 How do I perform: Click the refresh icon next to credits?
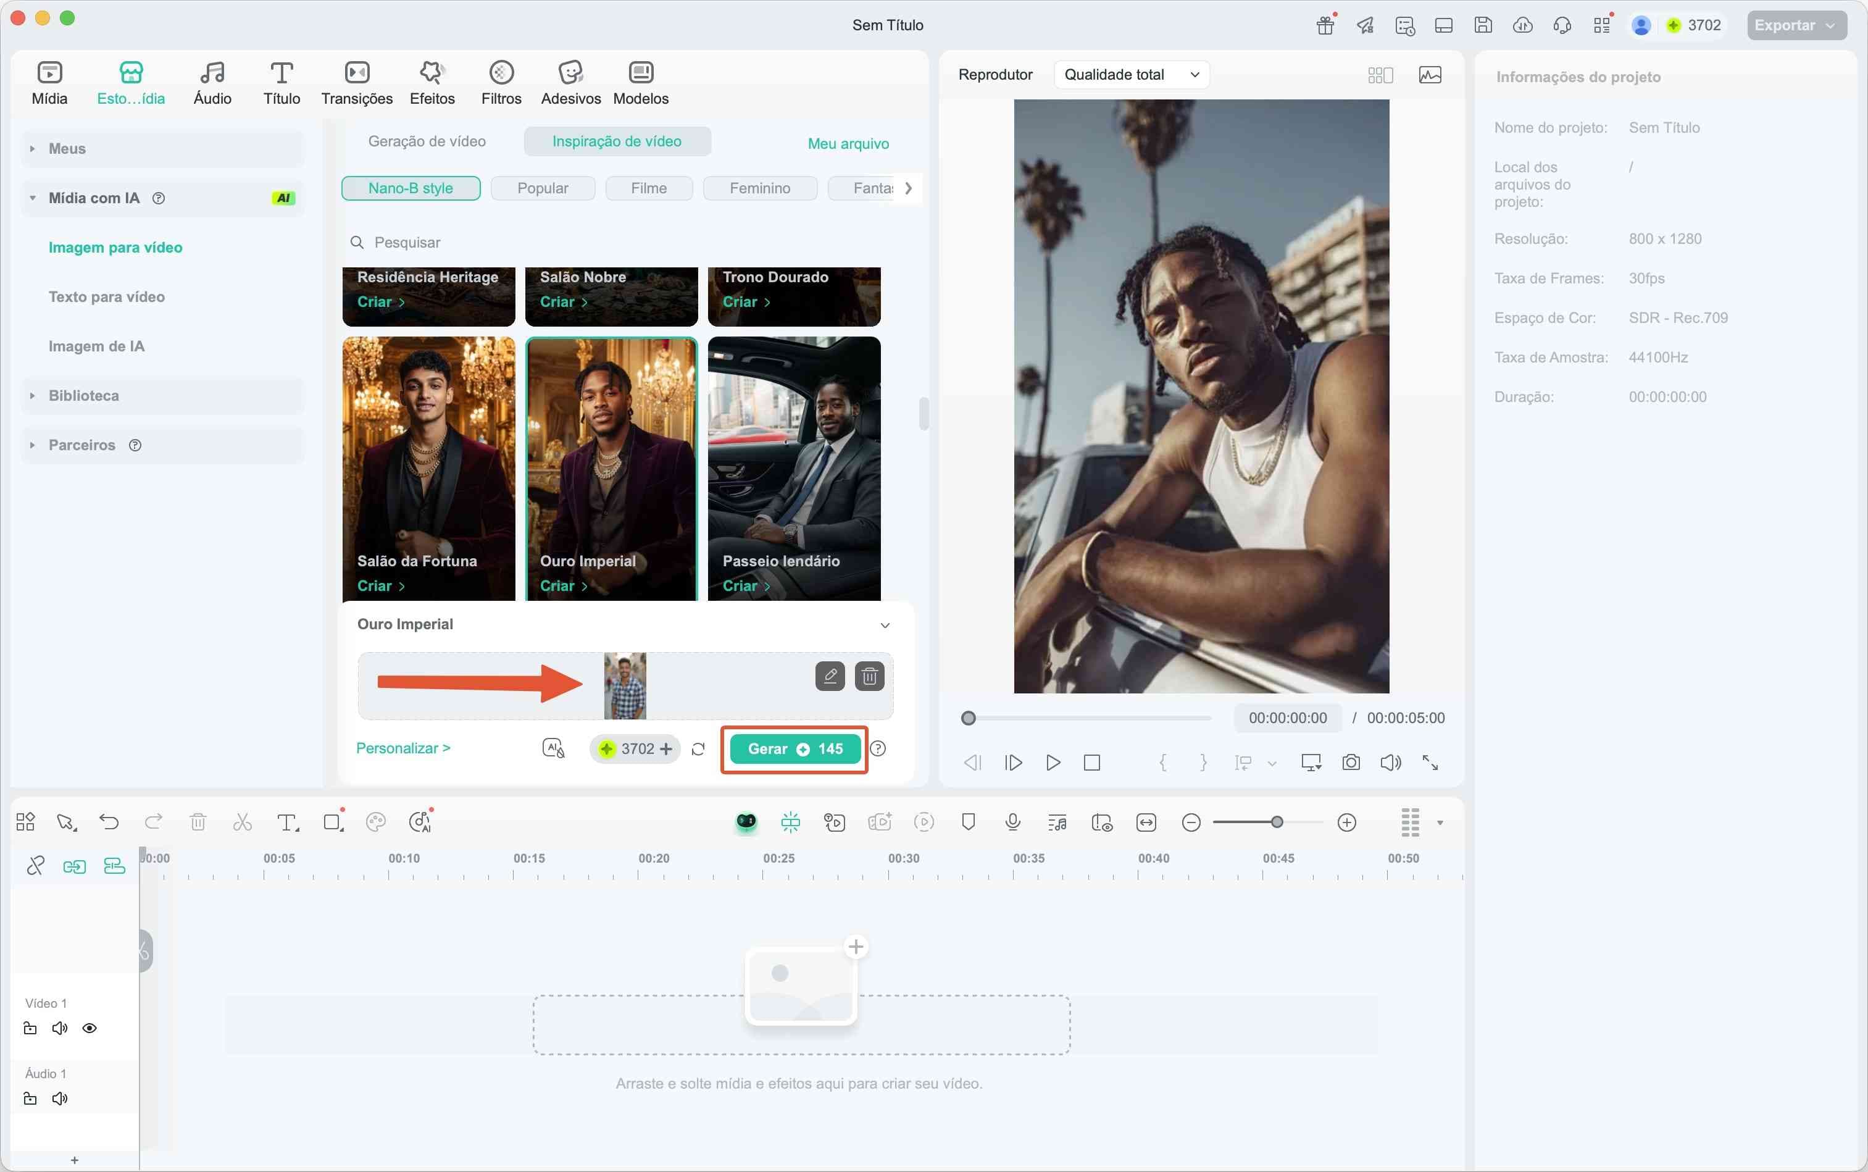(x=698, y=749)
